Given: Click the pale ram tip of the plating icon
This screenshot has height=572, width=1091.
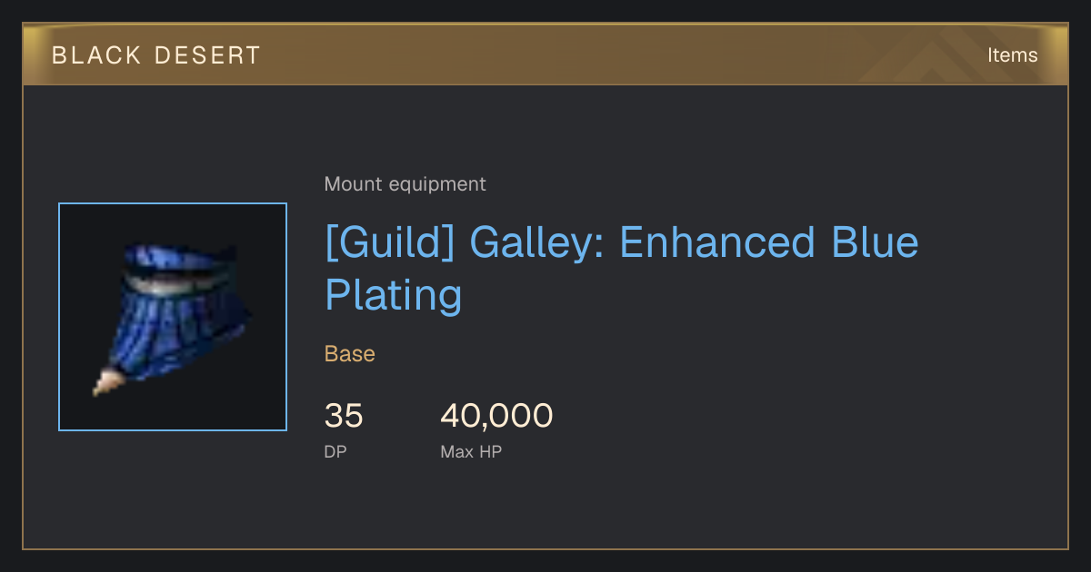Looking at the screenshot, I should tap(107, 383).
